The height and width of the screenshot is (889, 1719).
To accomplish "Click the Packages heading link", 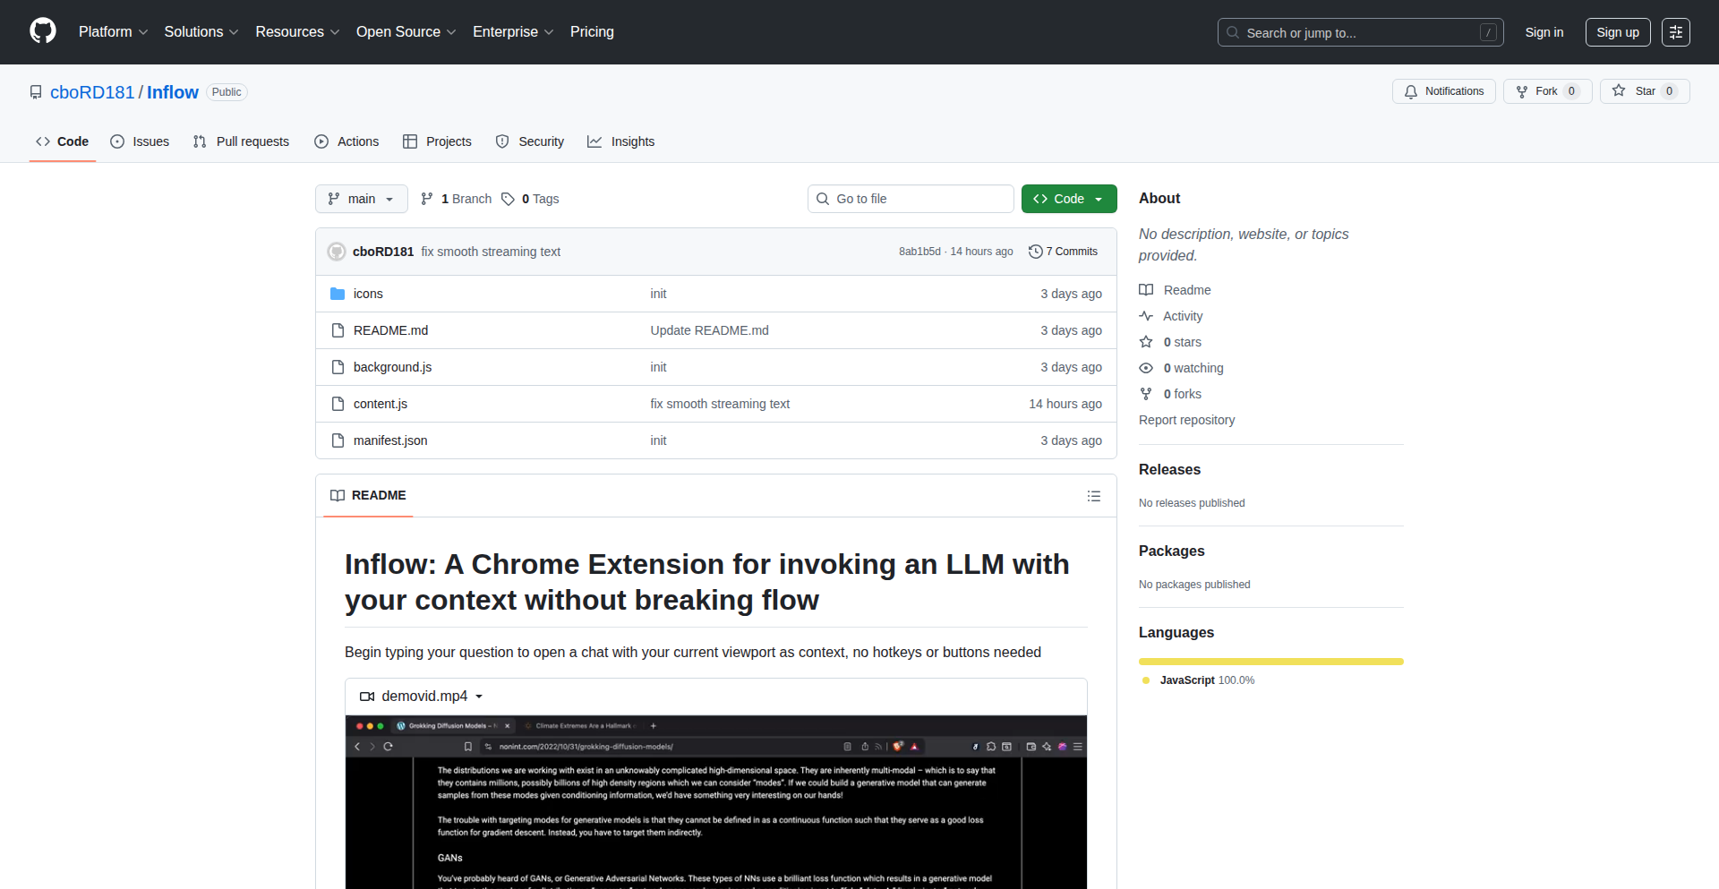I will (1171, 551).
